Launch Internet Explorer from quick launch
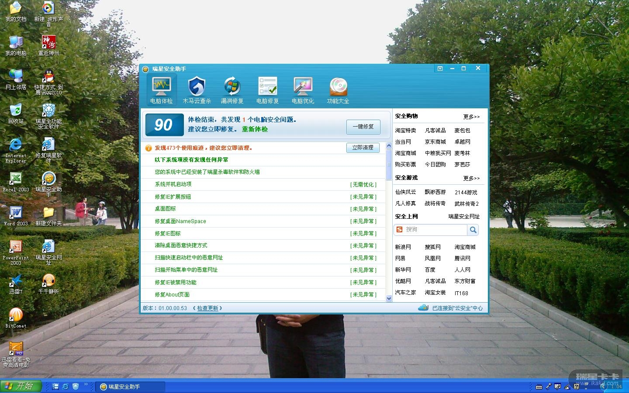The height and width of the screenshot is (393, 629). point(66,386)
